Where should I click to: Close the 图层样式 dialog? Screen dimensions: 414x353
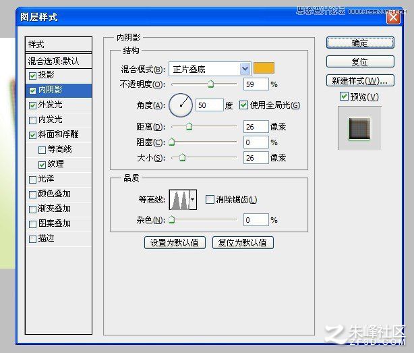point(393,18)
